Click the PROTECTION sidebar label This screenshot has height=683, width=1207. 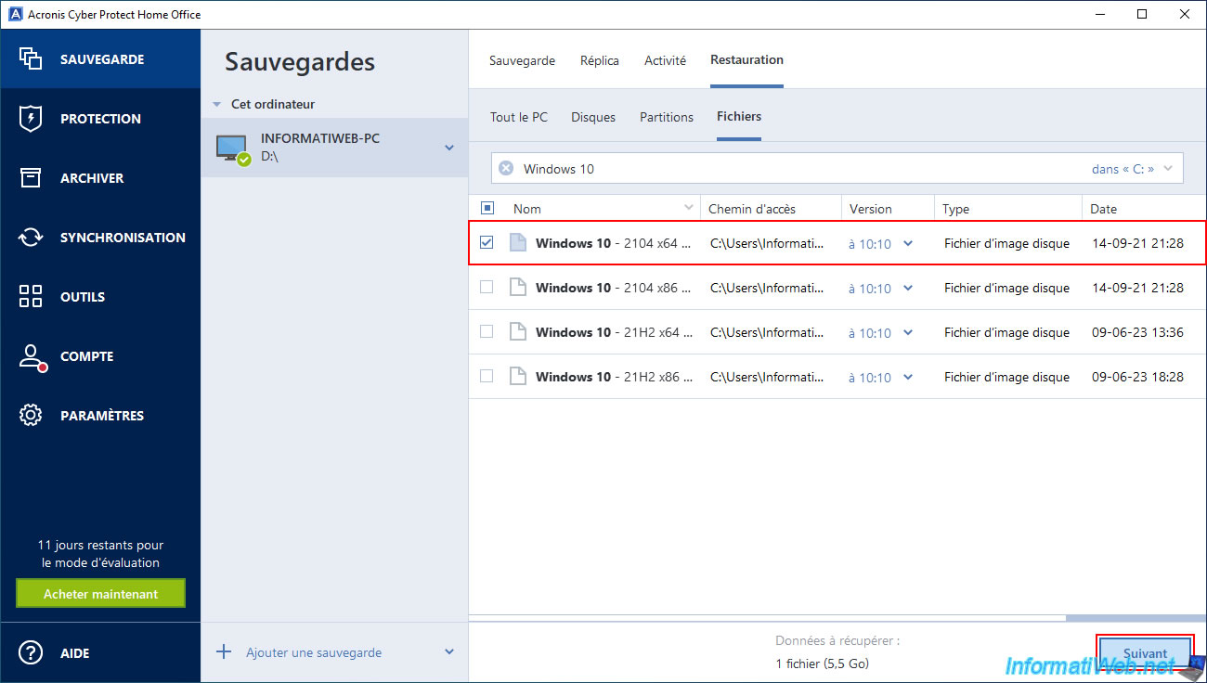[100, 119]
